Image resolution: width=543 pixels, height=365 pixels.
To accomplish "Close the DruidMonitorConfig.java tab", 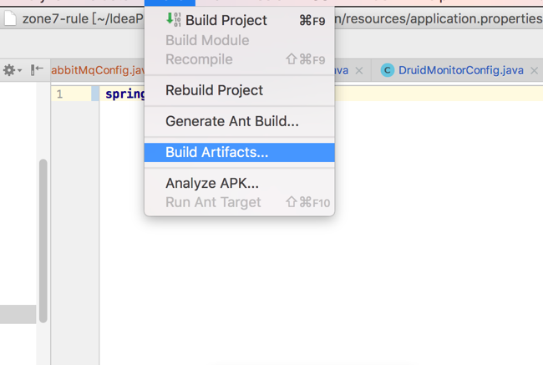I will pyautogui.click(x=535, y=71).
